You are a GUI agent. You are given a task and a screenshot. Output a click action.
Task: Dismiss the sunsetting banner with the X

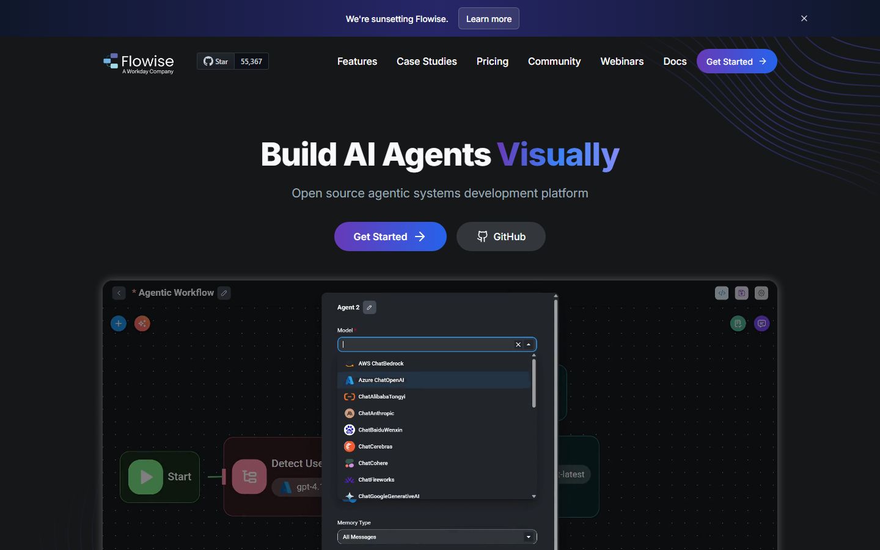click(x=804, y=18)
